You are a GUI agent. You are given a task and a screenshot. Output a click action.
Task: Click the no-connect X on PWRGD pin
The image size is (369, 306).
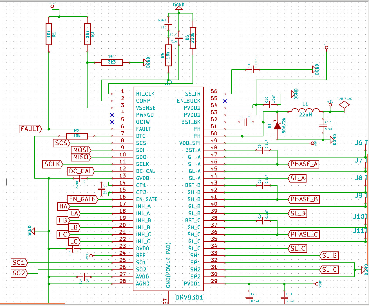click(112, 115)
